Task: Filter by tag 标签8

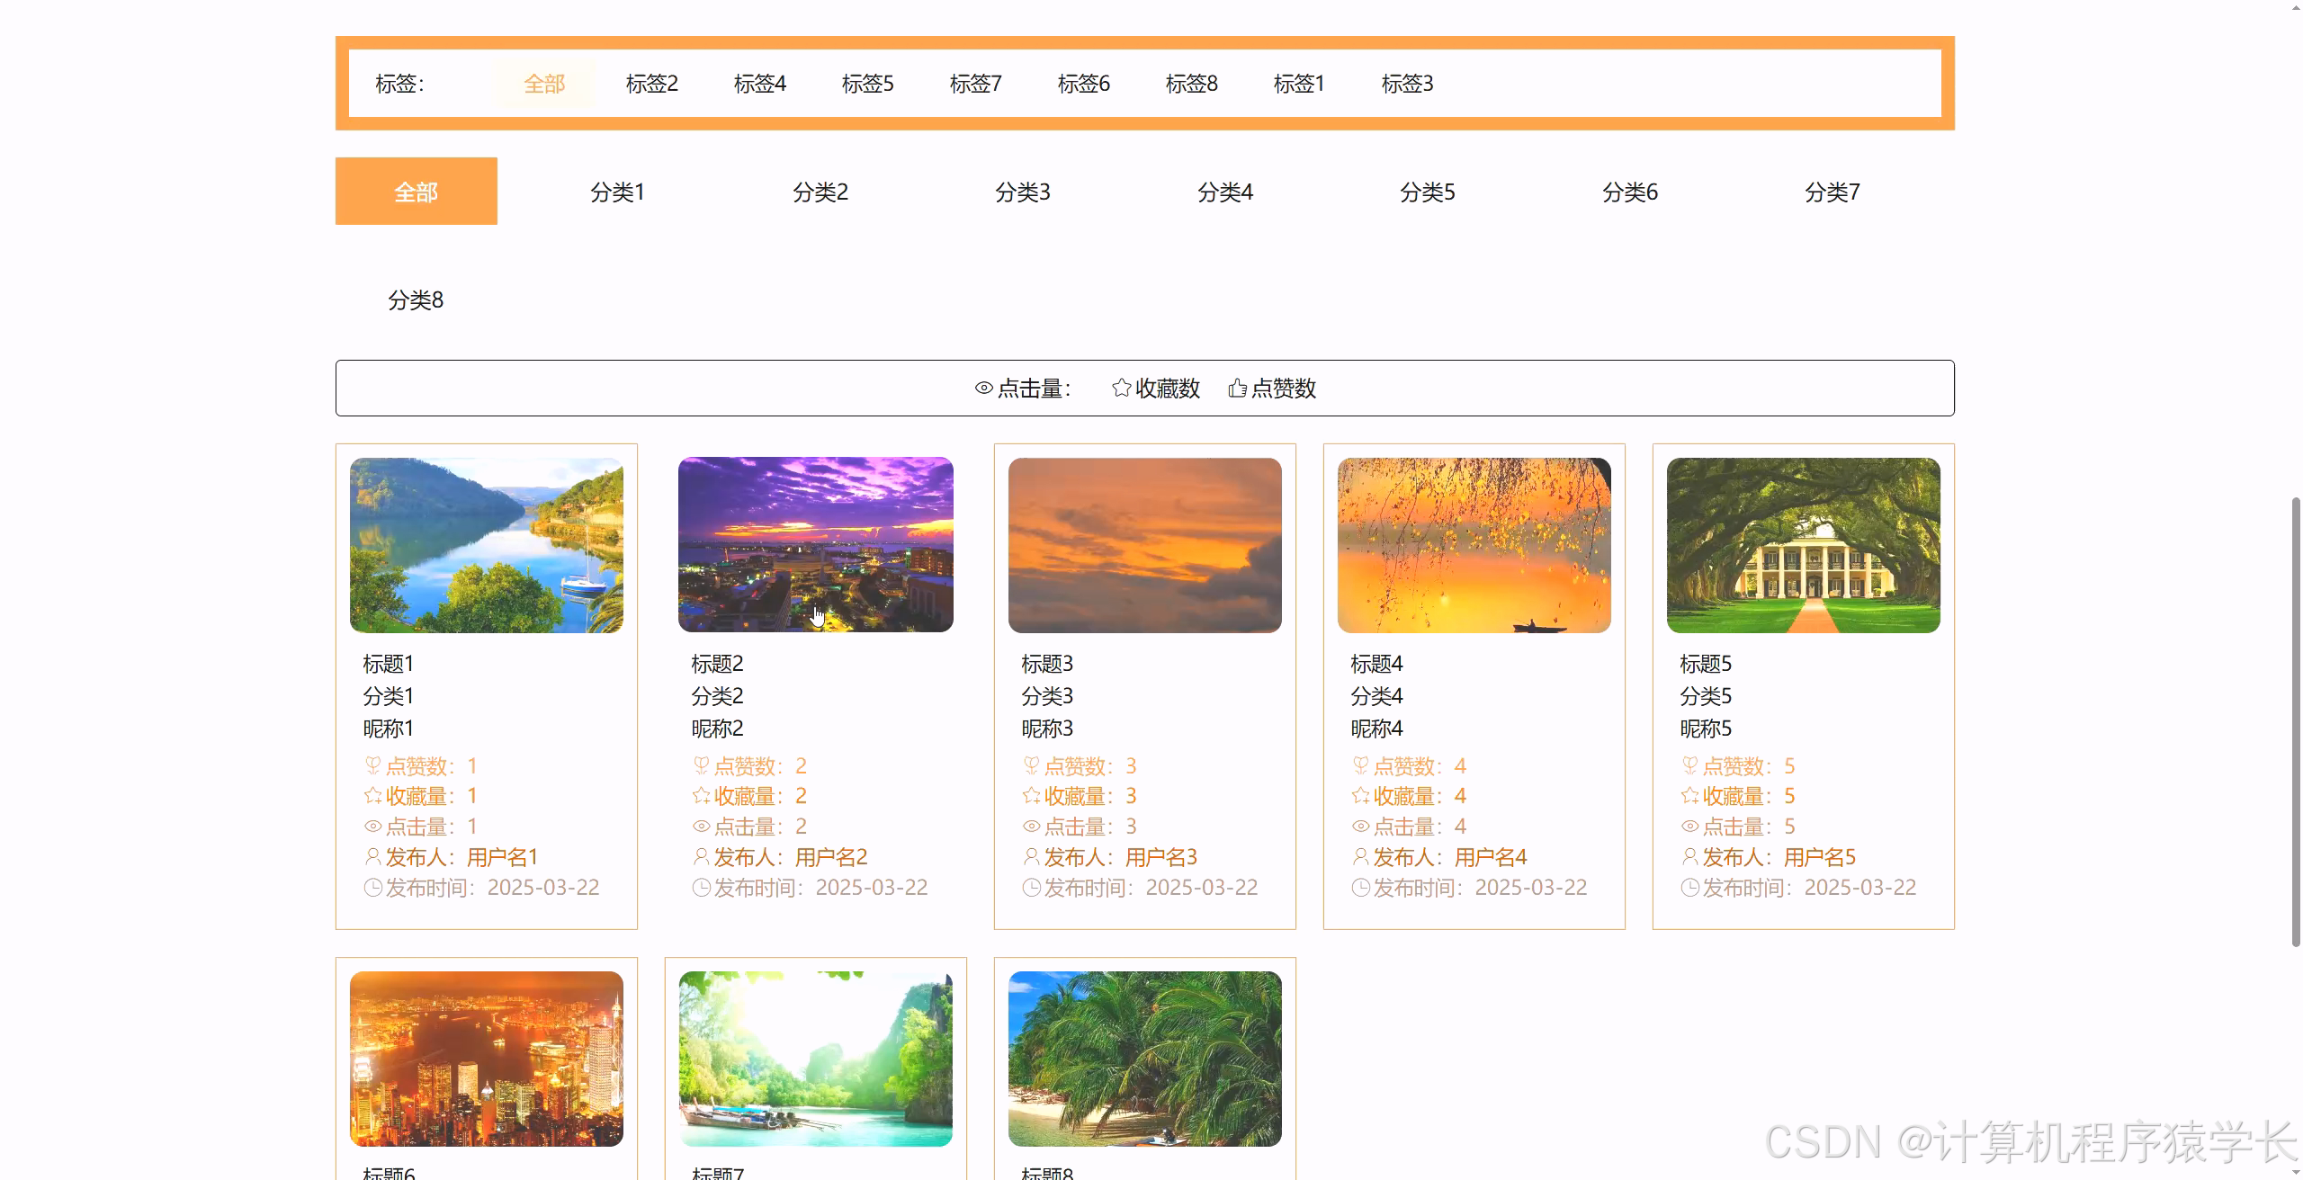Action: point(1192,84)
